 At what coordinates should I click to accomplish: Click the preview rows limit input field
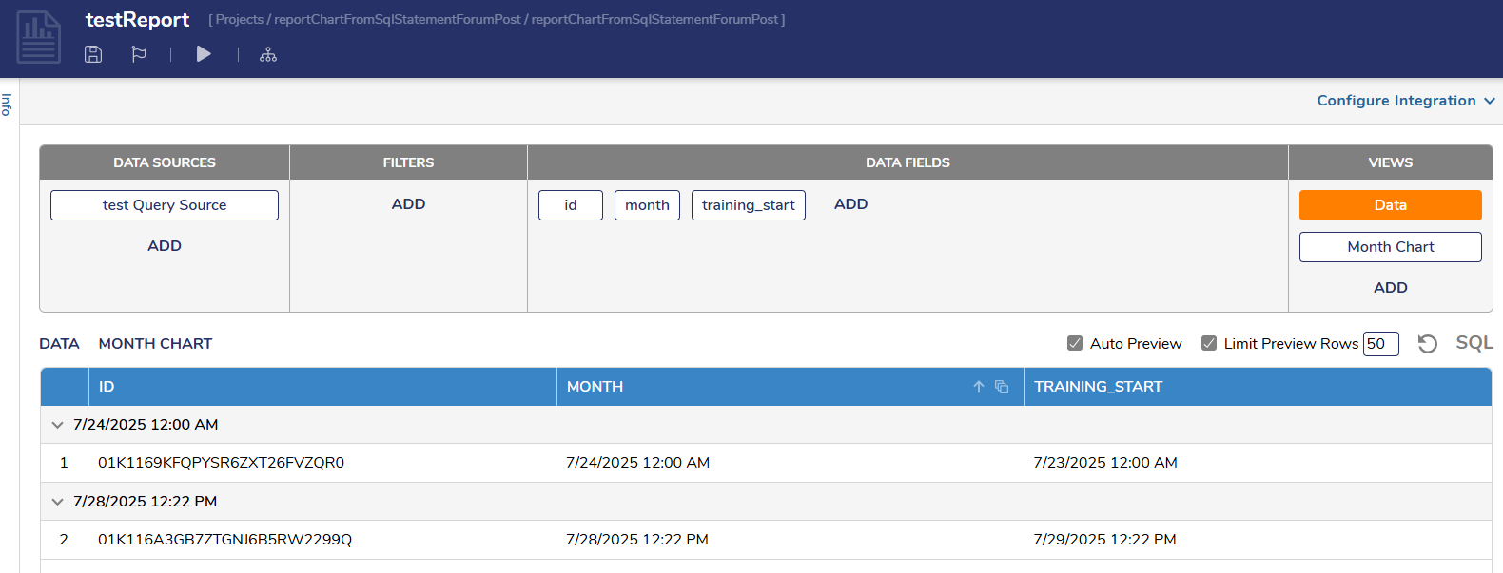coord(1380,344)
